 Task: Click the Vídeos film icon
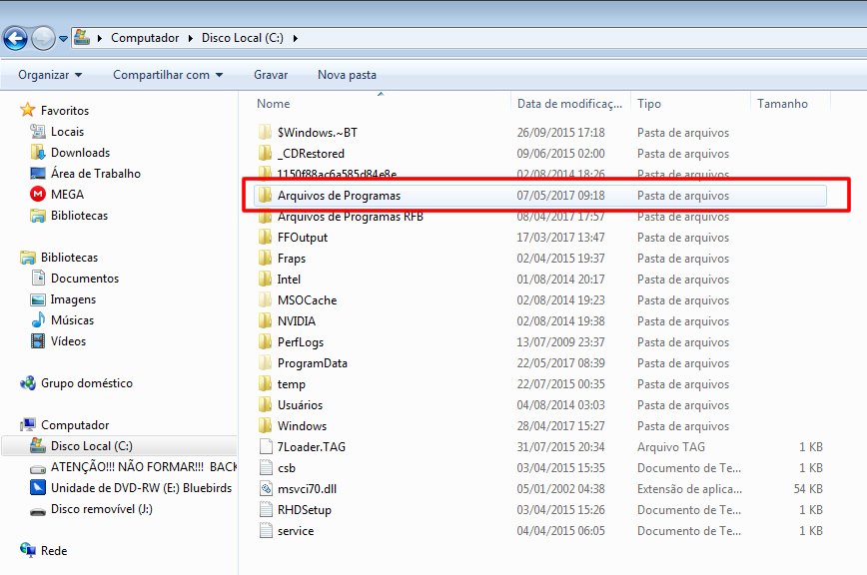tap(38, 340)
